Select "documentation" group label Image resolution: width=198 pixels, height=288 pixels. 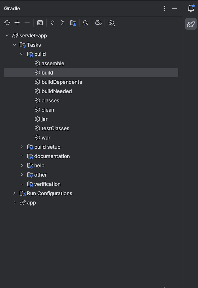coord(52,156)
